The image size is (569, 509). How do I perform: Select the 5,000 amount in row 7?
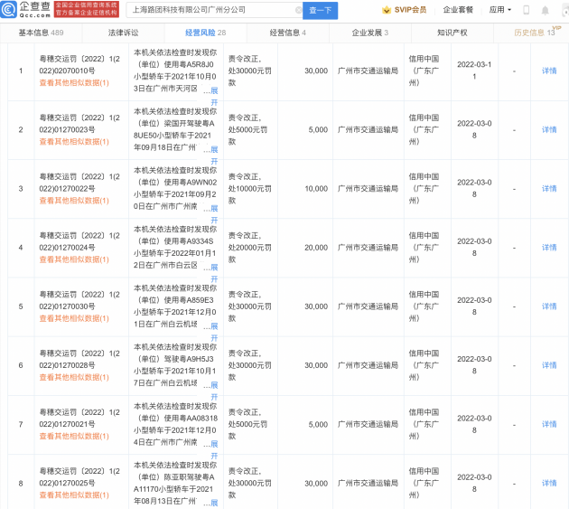(x=318, y=424)
